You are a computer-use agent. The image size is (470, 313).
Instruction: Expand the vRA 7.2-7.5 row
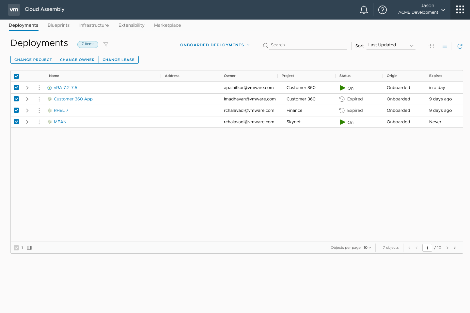27,88
